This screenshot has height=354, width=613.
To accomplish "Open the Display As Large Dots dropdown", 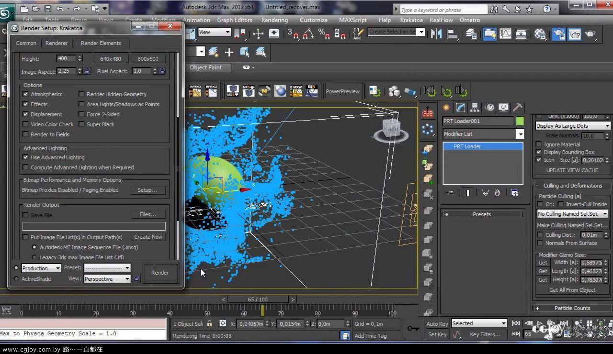I will pos(573,126).
